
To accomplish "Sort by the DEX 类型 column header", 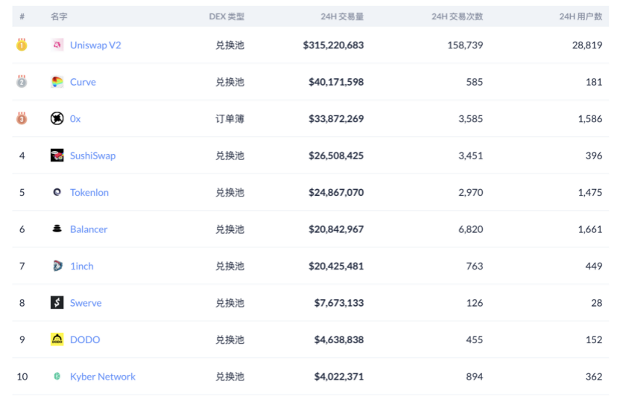I will [x=227, y=16].
